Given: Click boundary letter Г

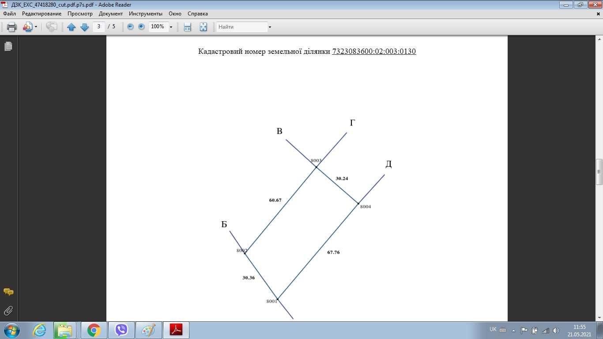Looking at the screenshot, I should coord(352,123).
